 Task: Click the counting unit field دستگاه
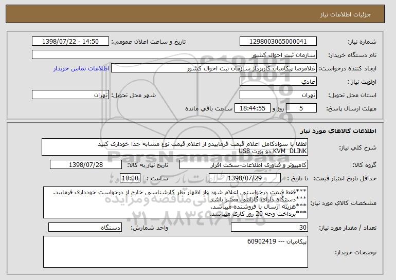click(x=85, y=228)
